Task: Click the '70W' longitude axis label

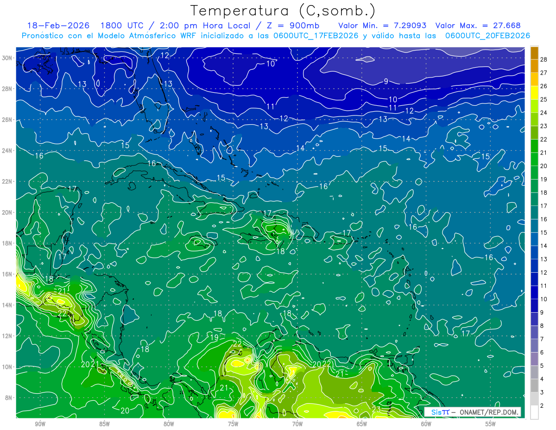Action: [x=297, y=424]
